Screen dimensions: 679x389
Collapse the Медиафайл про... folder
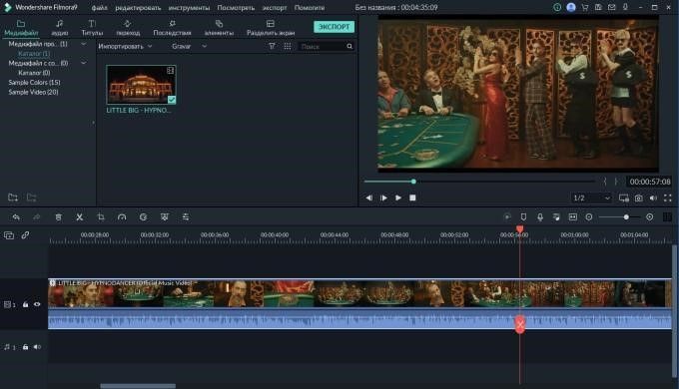coord(84,44)
